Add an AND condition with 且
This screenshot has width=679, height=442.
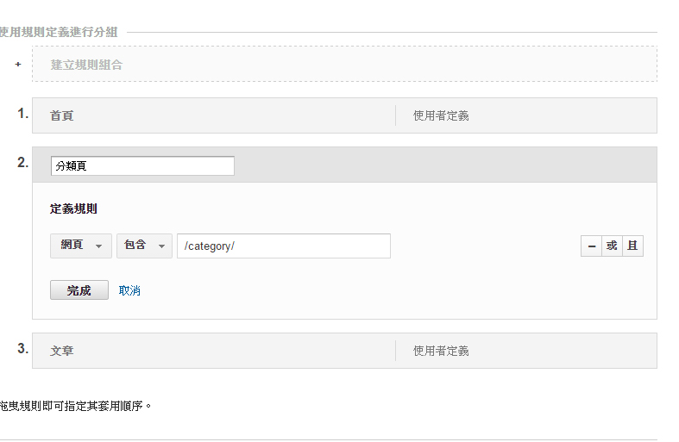632,246
